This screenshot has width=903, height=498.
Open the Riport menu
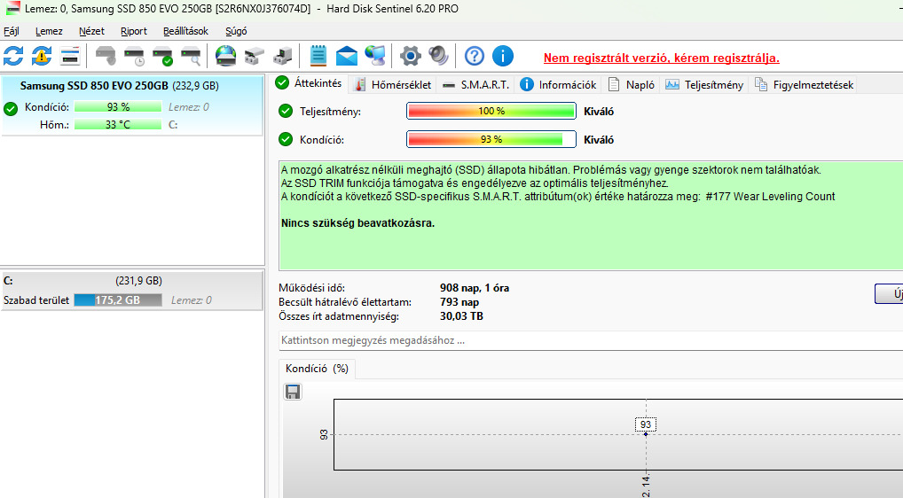pos(134,31)
